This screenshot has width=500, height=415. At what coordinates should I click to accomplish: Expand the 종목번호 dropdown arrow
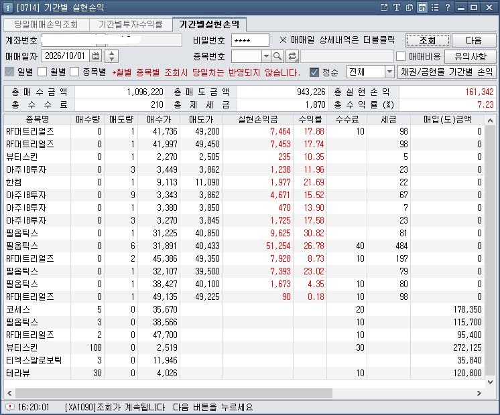[x=266, y=56]
